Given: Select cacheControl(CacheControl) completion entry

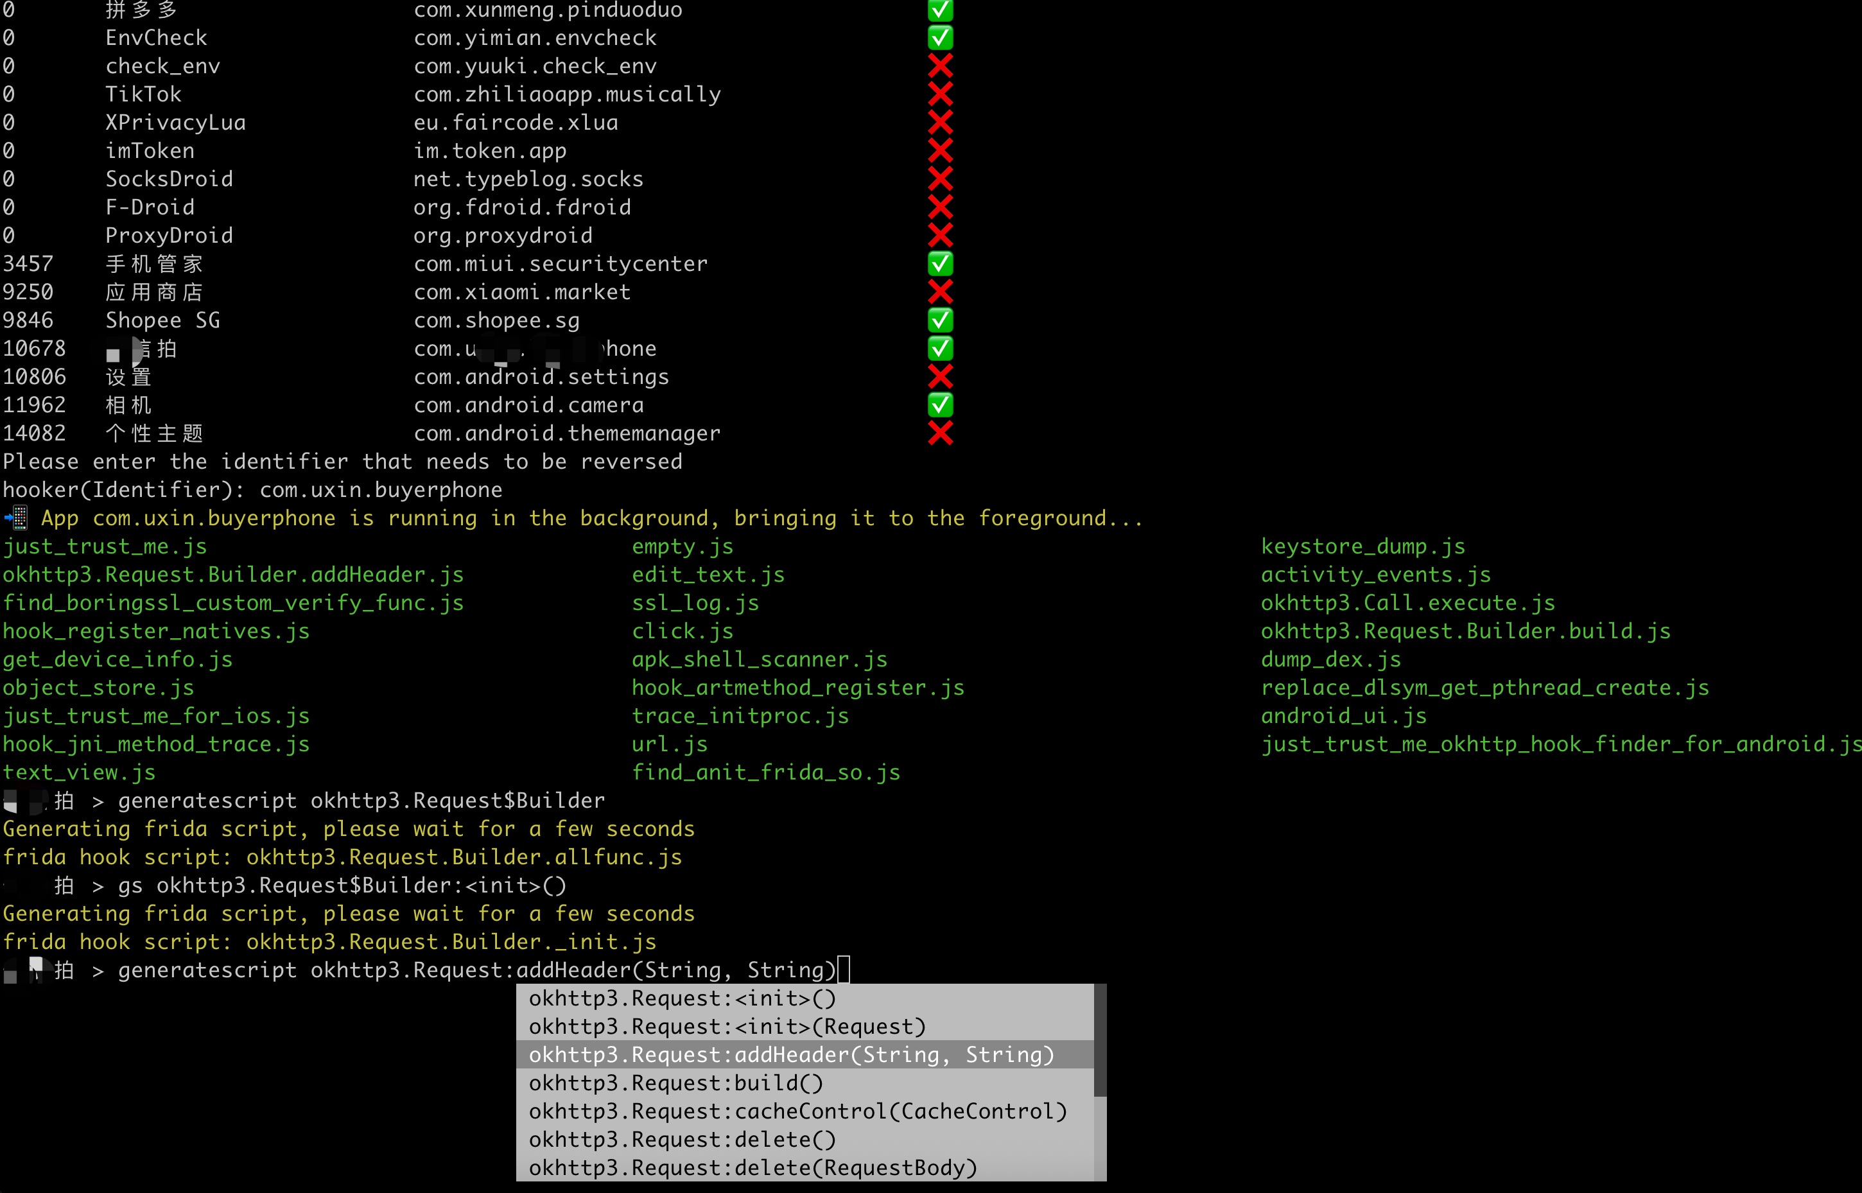Looking at the screenshot, I should [x=797, y=1111].
